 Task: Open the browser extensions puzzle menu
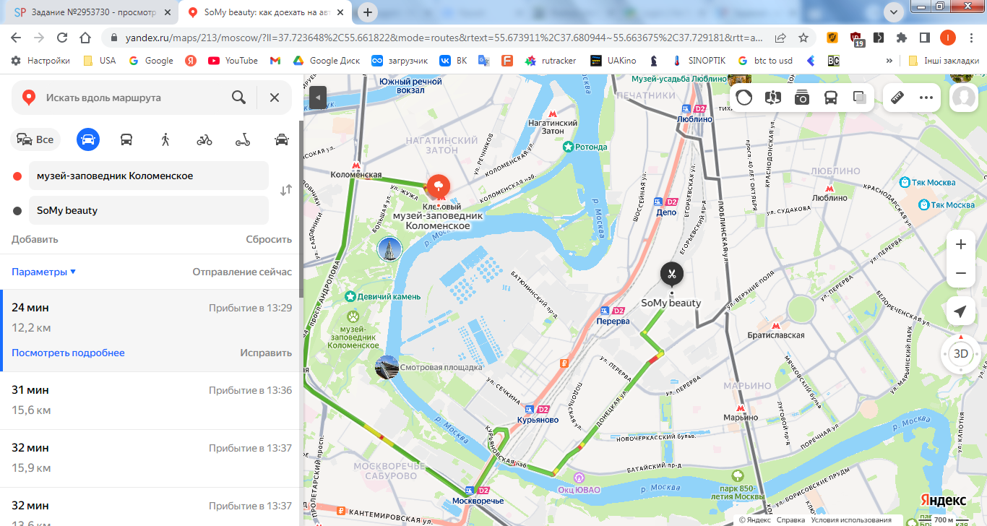point(902,38)
